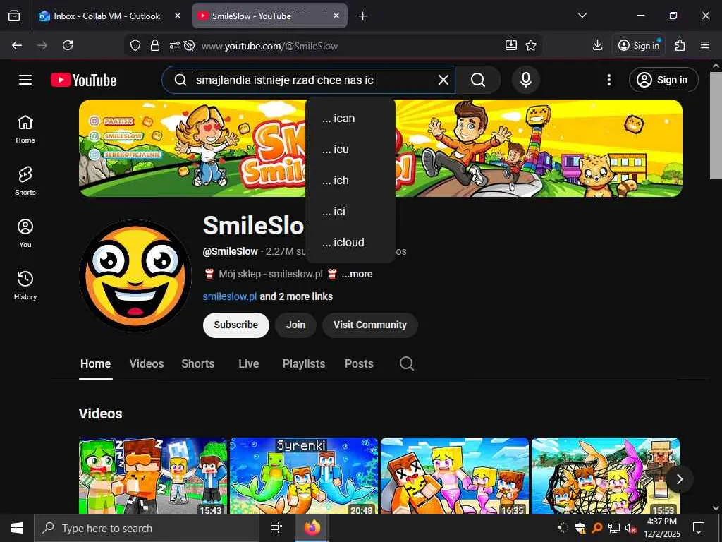Screen dimensions: 722x542
Task: Open History from the sidebar
Action: 25,285
